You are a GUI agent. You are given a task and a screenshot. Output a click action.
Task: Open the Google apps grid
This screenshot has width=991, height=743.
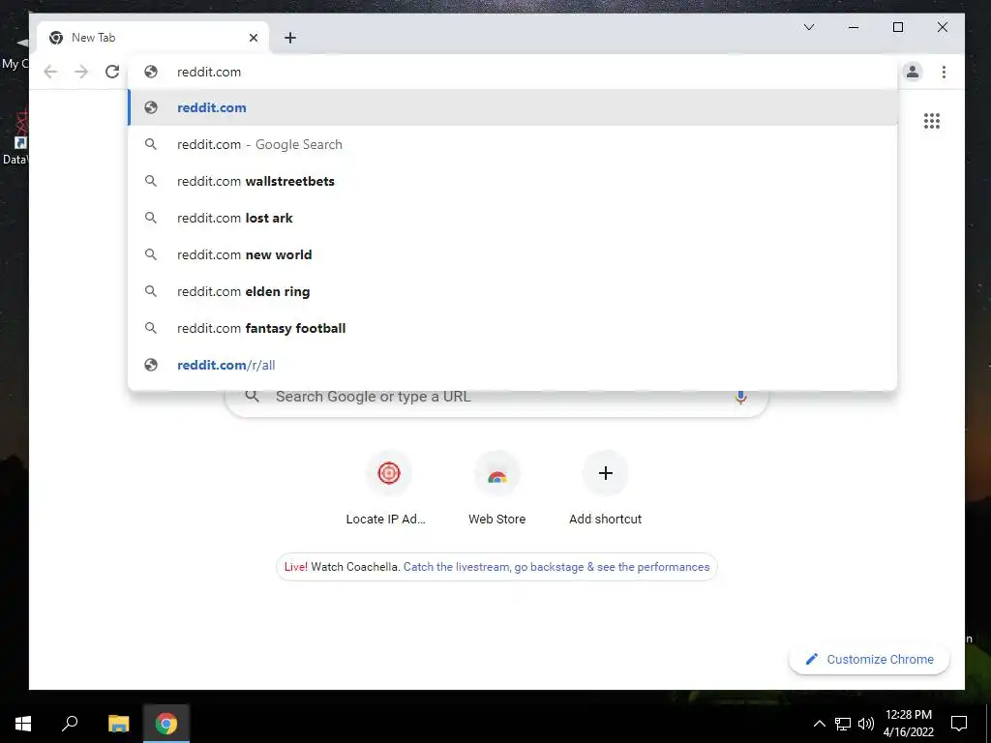932,121
